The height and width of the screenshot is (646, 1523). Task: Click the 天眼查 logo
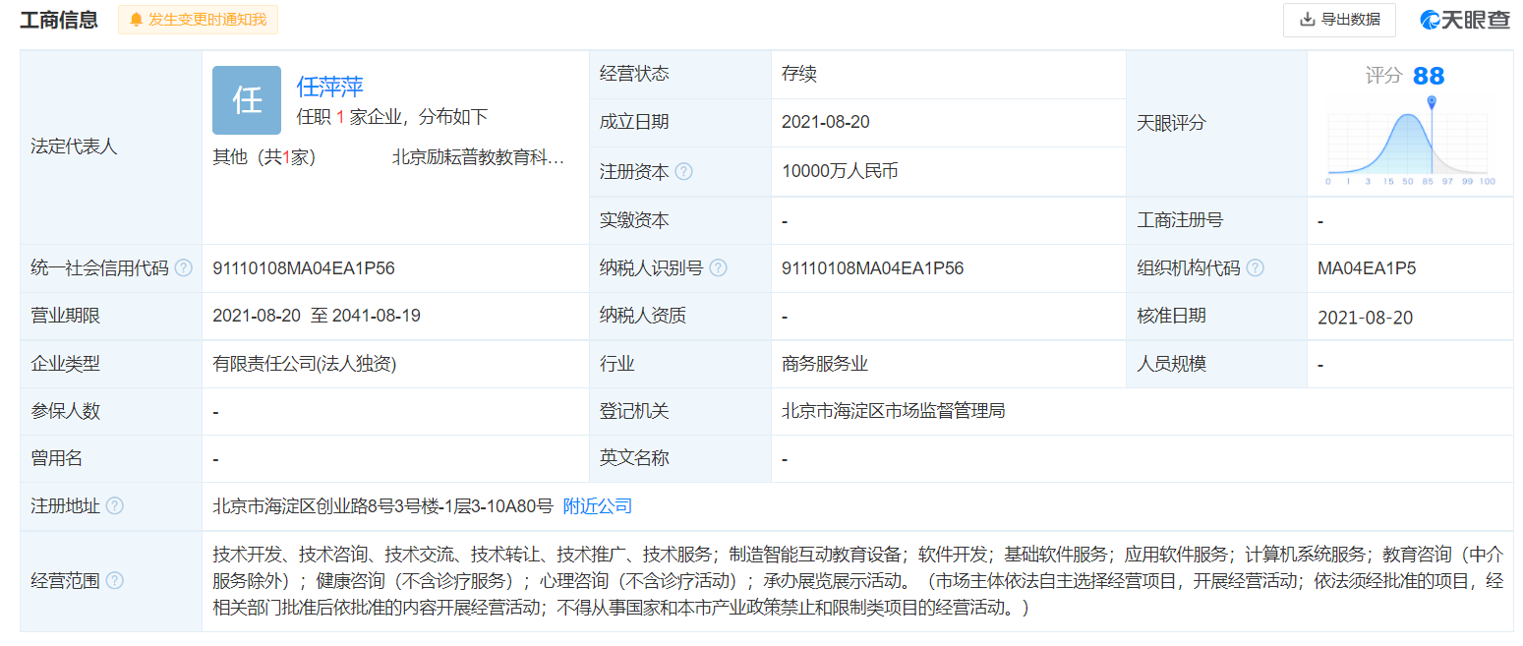1464,20
